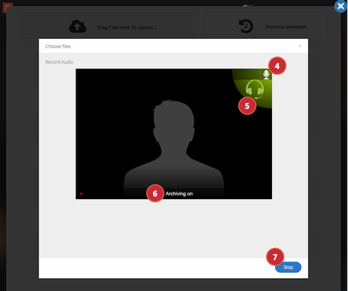This screenshot has width=348, height=291.
Task: Close the overlay with blue X button
Action: (x=341, y=6)
